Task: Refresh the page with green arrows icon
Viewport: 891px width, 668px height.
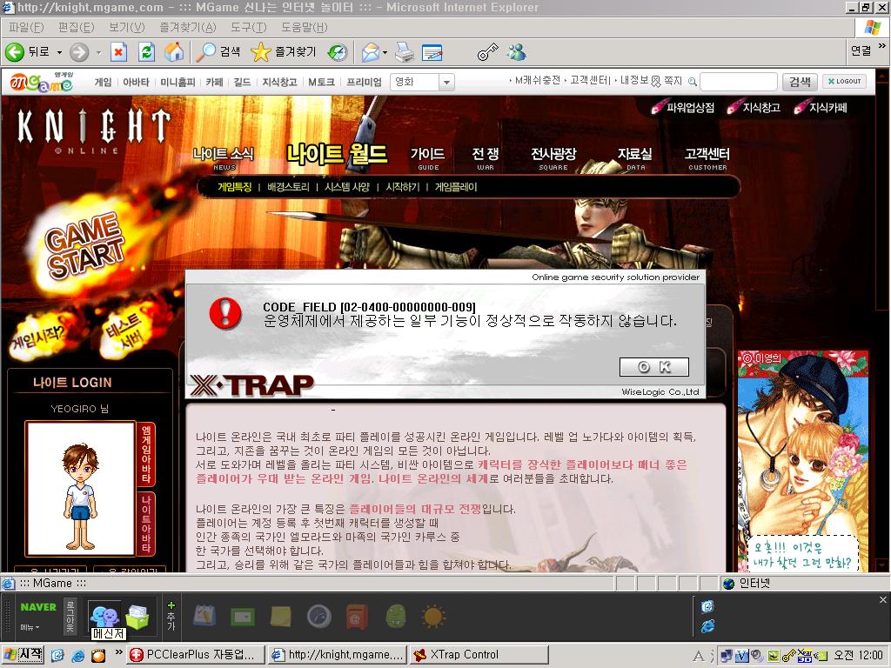Action: point(146,52)
